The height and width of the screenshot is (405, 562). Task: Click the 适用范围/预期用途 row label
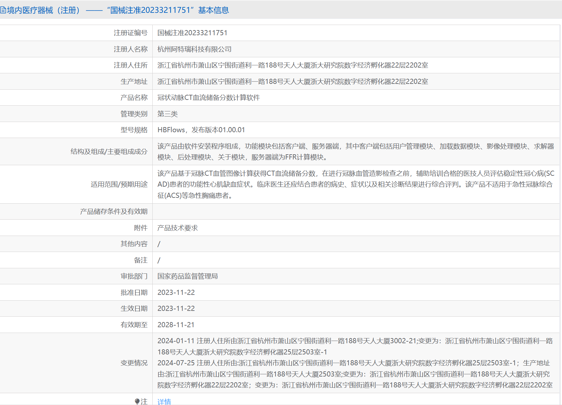119,184
